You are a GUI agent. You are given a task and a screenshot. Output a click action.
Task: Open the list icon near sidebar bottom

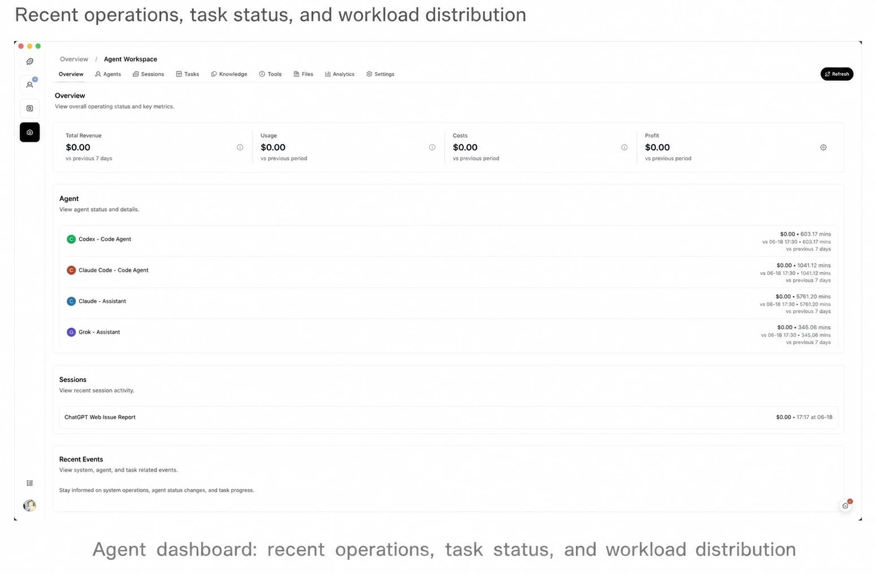(30, 483)
